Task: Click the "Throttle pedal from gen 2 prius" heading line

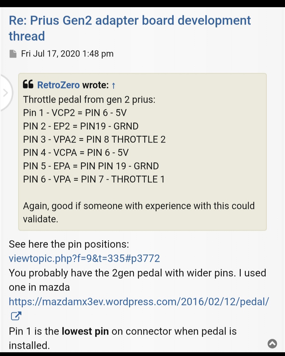Action: (x=89, y=99)
